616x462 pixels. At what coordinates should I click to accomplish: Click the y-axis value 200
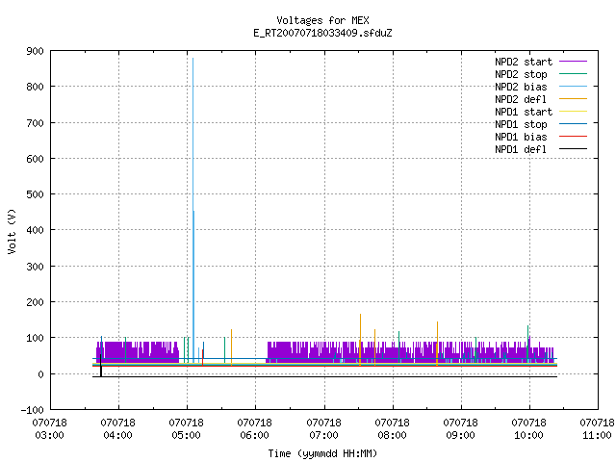click(x=35, y=302)
